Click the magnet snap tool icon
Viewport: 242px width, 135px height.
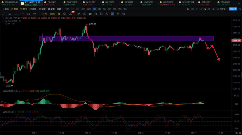(90, 14)
